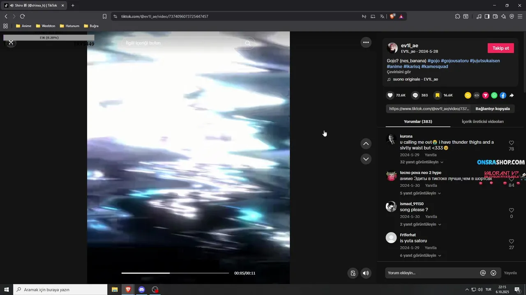Go to the next video arrow
Screen dimensions: 526x295
tap(366, 159)
